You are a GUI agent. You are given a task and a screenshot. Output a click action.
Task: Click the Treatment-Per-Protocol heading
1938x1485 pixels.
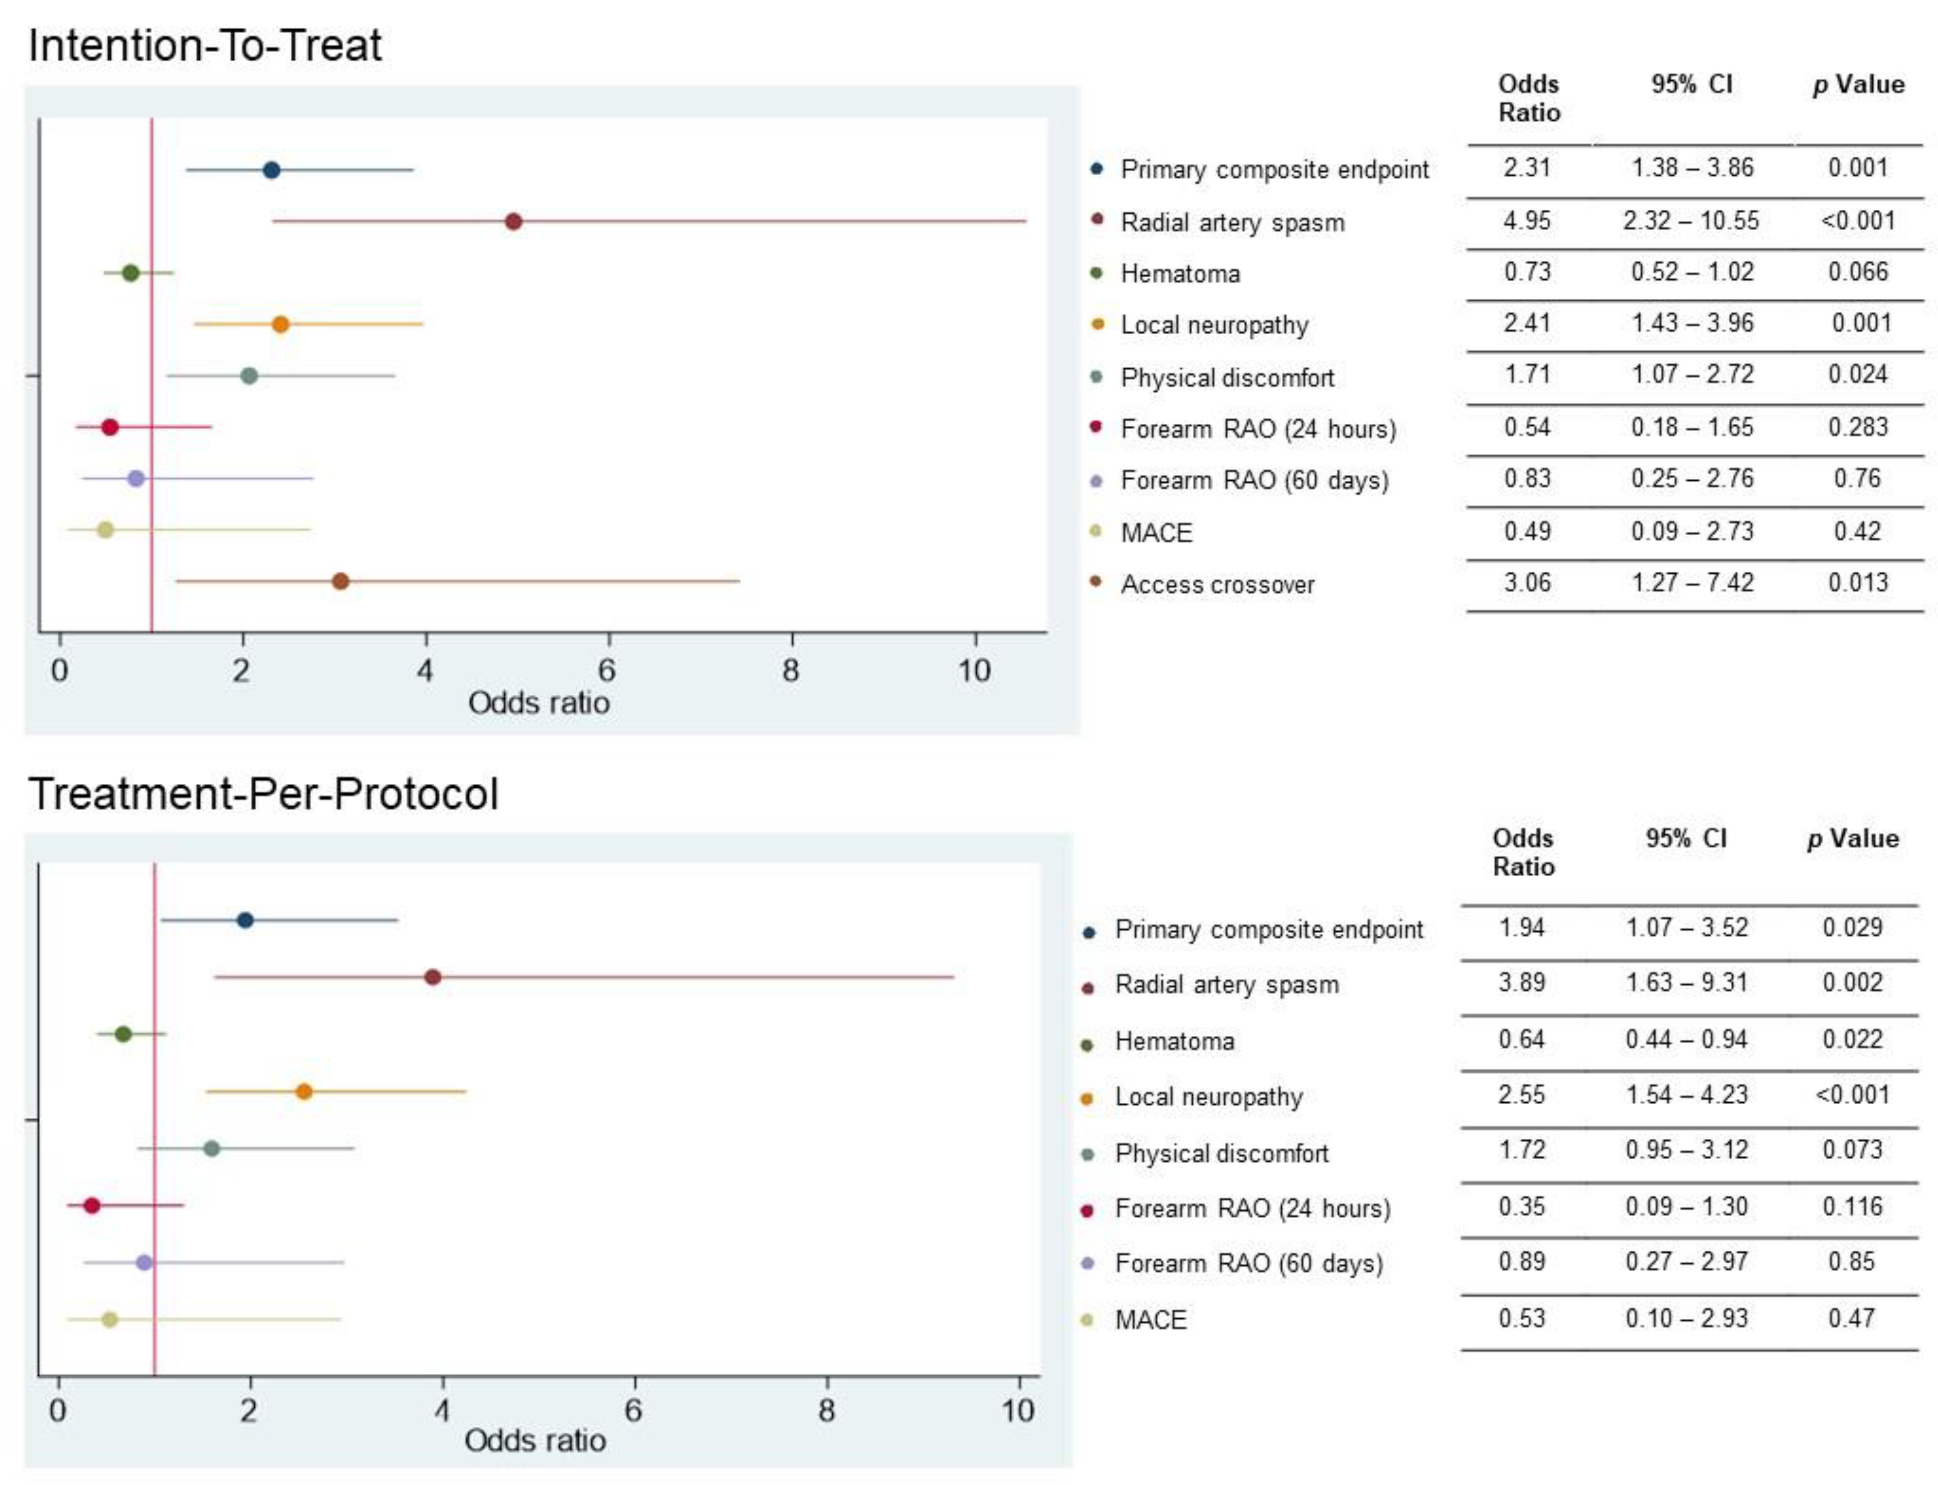tap(264, 794)
